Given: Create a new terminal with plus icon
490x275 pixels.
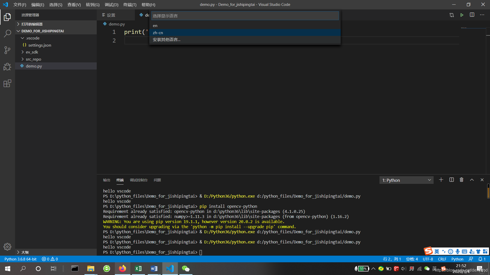Looking at the screenshot, I should pyautogui.click(x=441, y=180).
